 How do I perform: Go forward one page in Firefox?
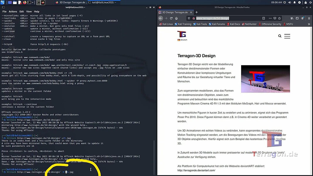[x=166, y=18]
